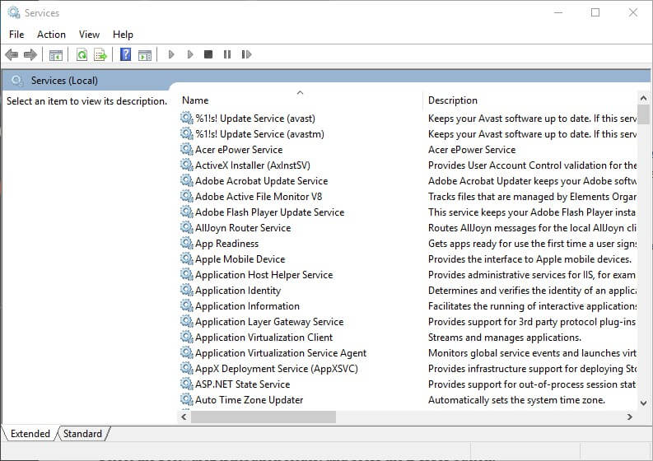Click 'Provides the interface to Apple mobile devices' text

click(529, 259)
